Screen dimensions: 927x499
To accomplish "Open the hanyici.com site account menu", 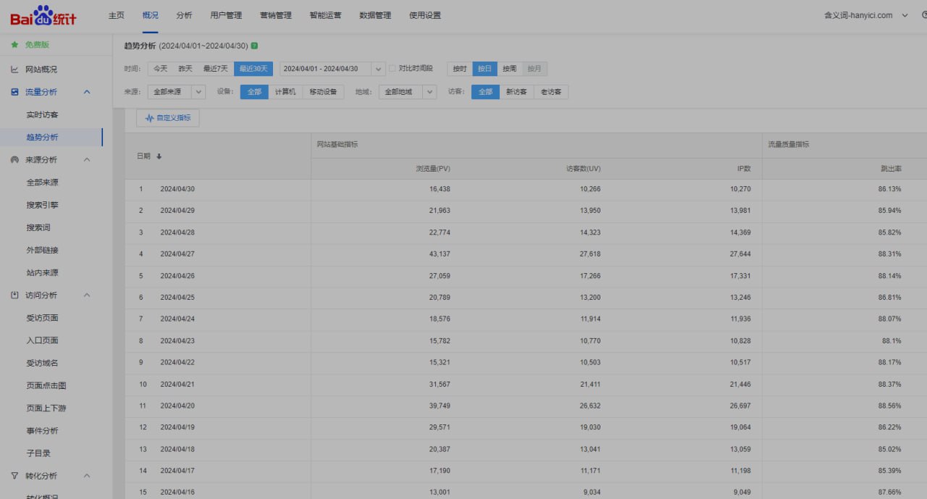I will [x=865, y=15].
